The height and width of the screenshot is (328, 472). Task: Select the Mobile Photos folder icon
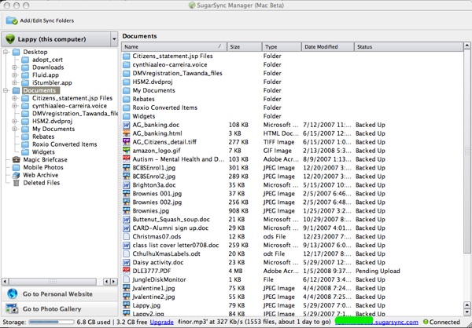tap(17, 167)
